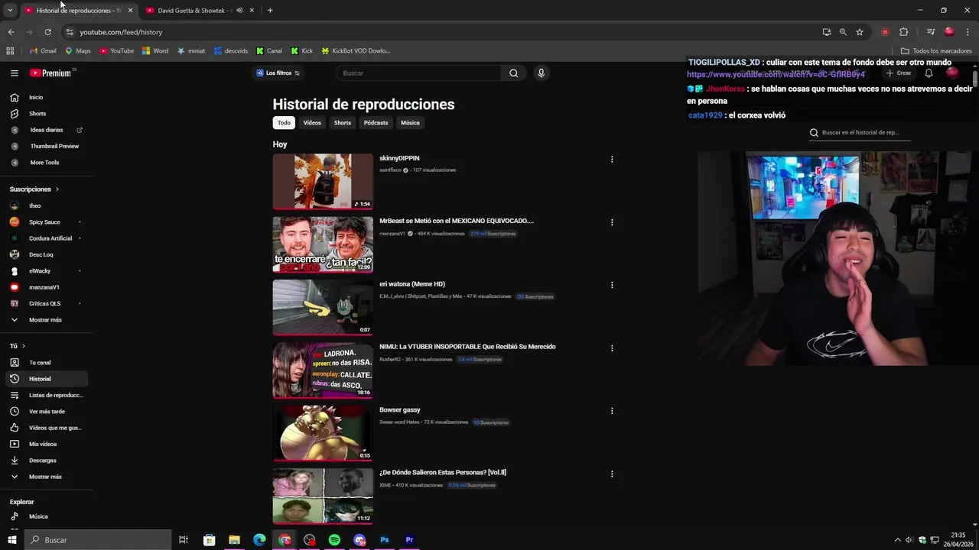This screenshot has width=979, height=550.
Task: Open Chrome apps grid in bookmarks bar
Action: coord(10,51)
